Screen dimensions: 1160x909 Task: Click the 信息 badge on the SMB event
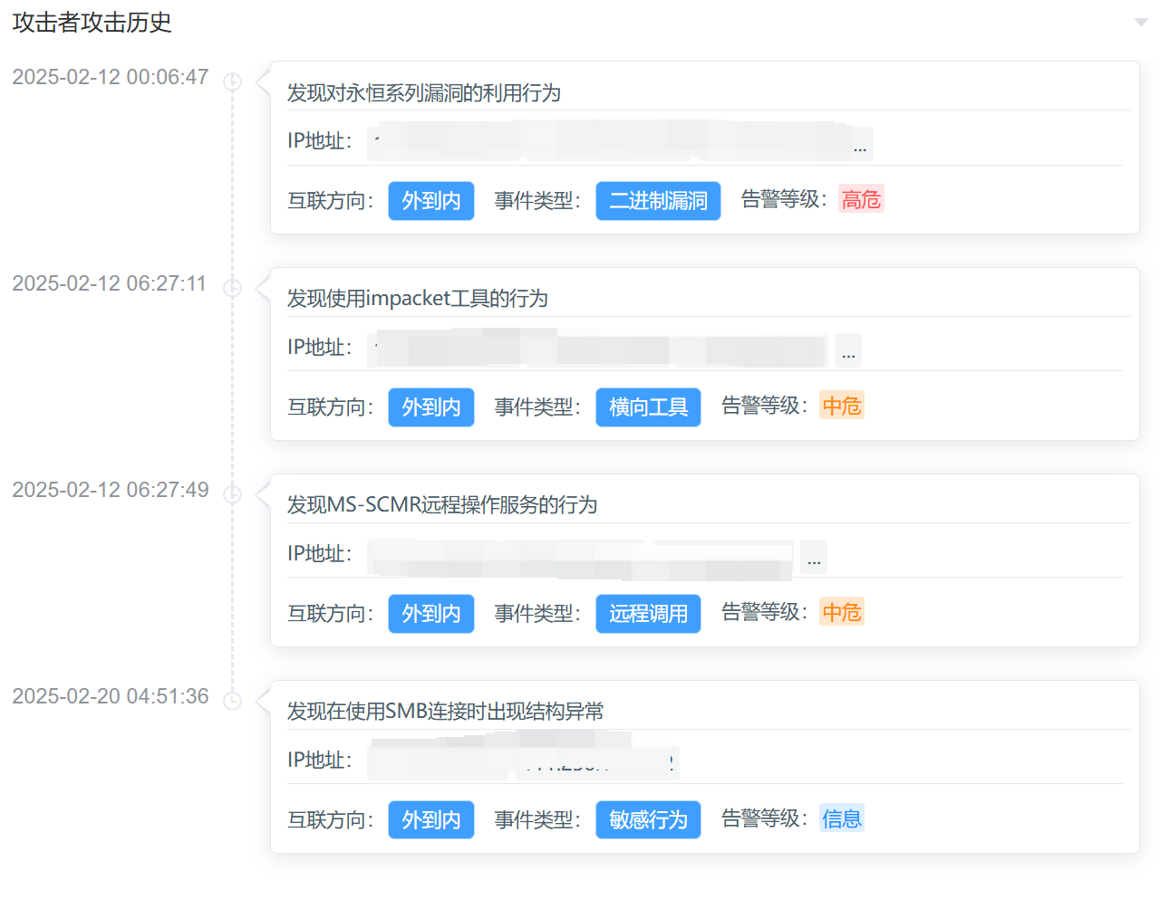842,818
